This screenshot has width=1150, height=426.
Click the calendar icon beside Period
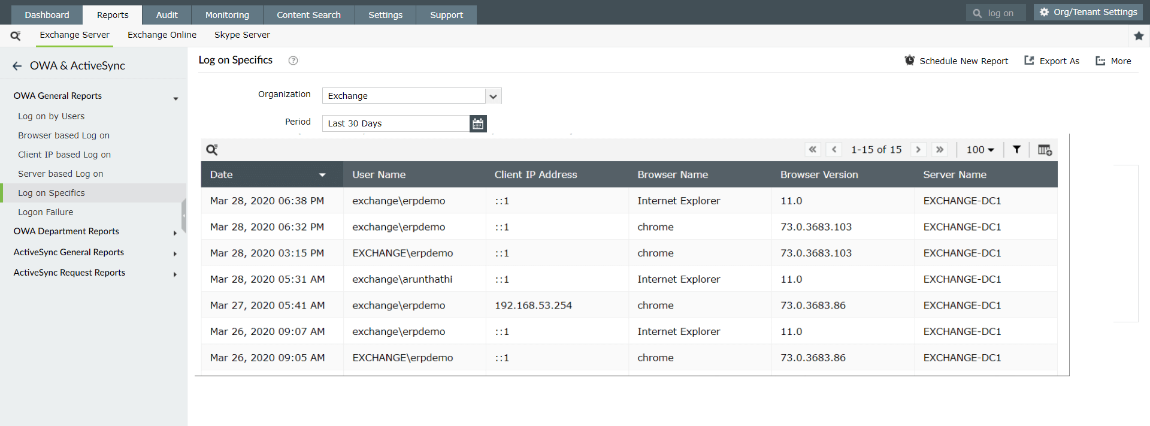(478, 123)
